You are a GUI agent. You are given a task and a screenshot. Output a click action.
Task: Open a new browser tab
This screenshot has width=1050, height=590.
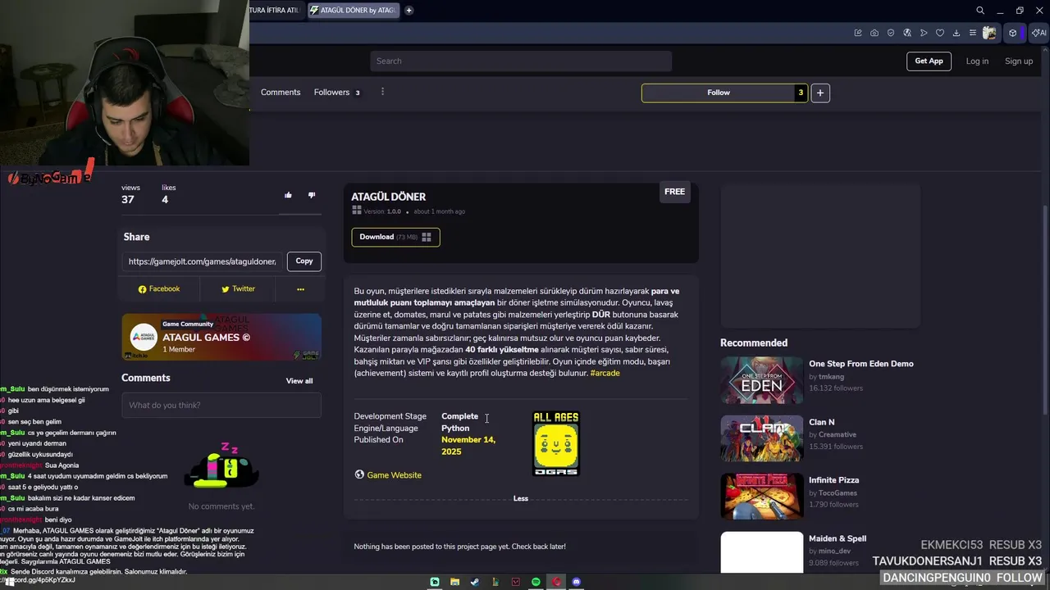tap(409, 10)
